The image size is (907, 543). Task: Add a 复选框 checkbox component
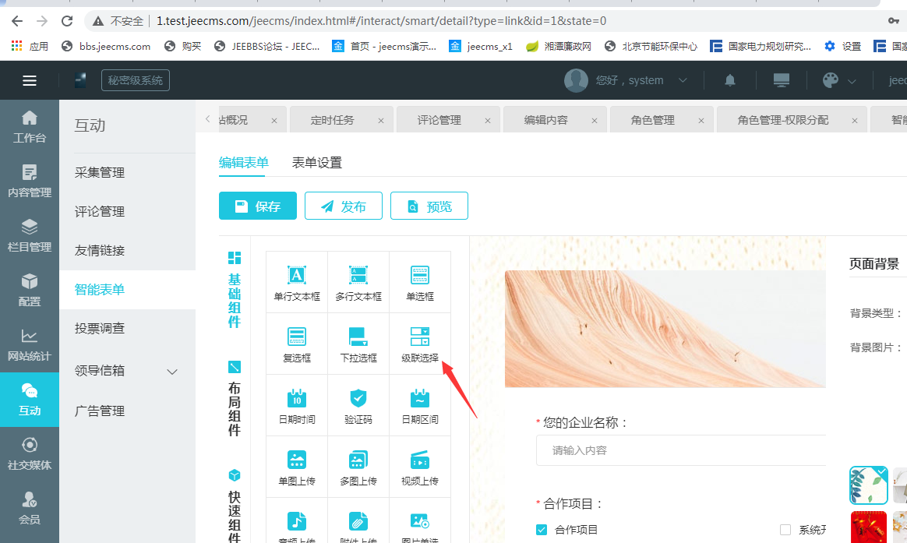point(297,344)
